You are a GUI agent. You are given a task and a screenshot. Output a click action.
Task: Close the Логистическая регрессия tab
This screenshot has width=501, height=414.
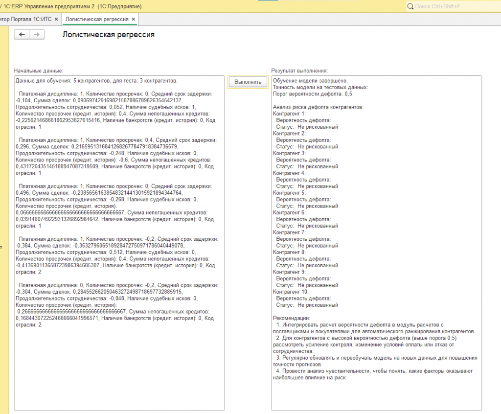(134, 19)
